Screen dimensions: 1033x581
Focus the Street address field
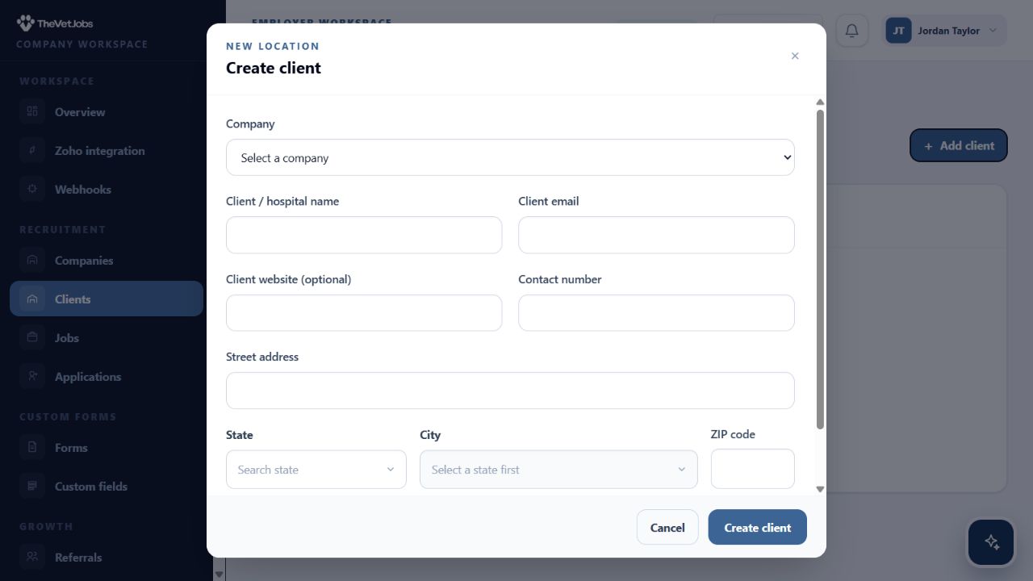coord(510,391)
